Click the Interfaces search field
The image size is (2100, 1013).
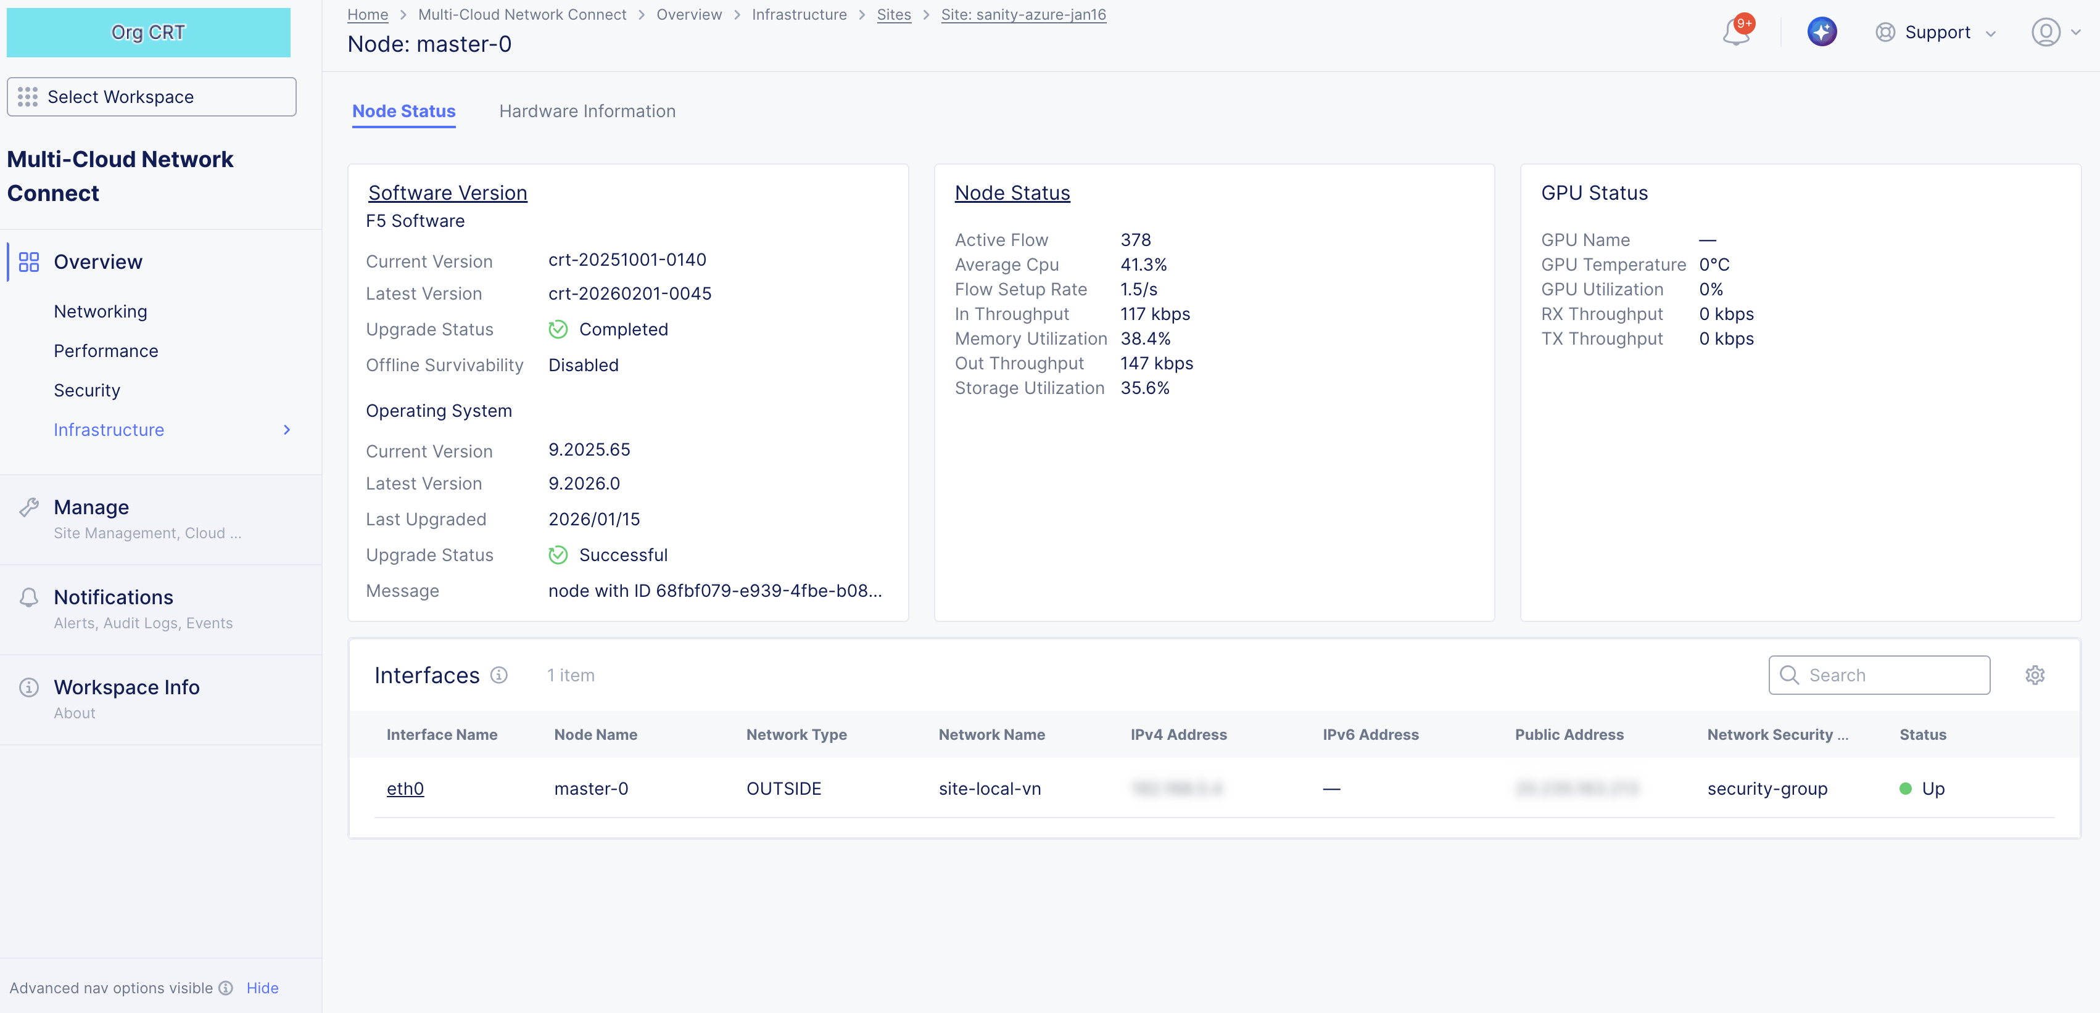1879,675
